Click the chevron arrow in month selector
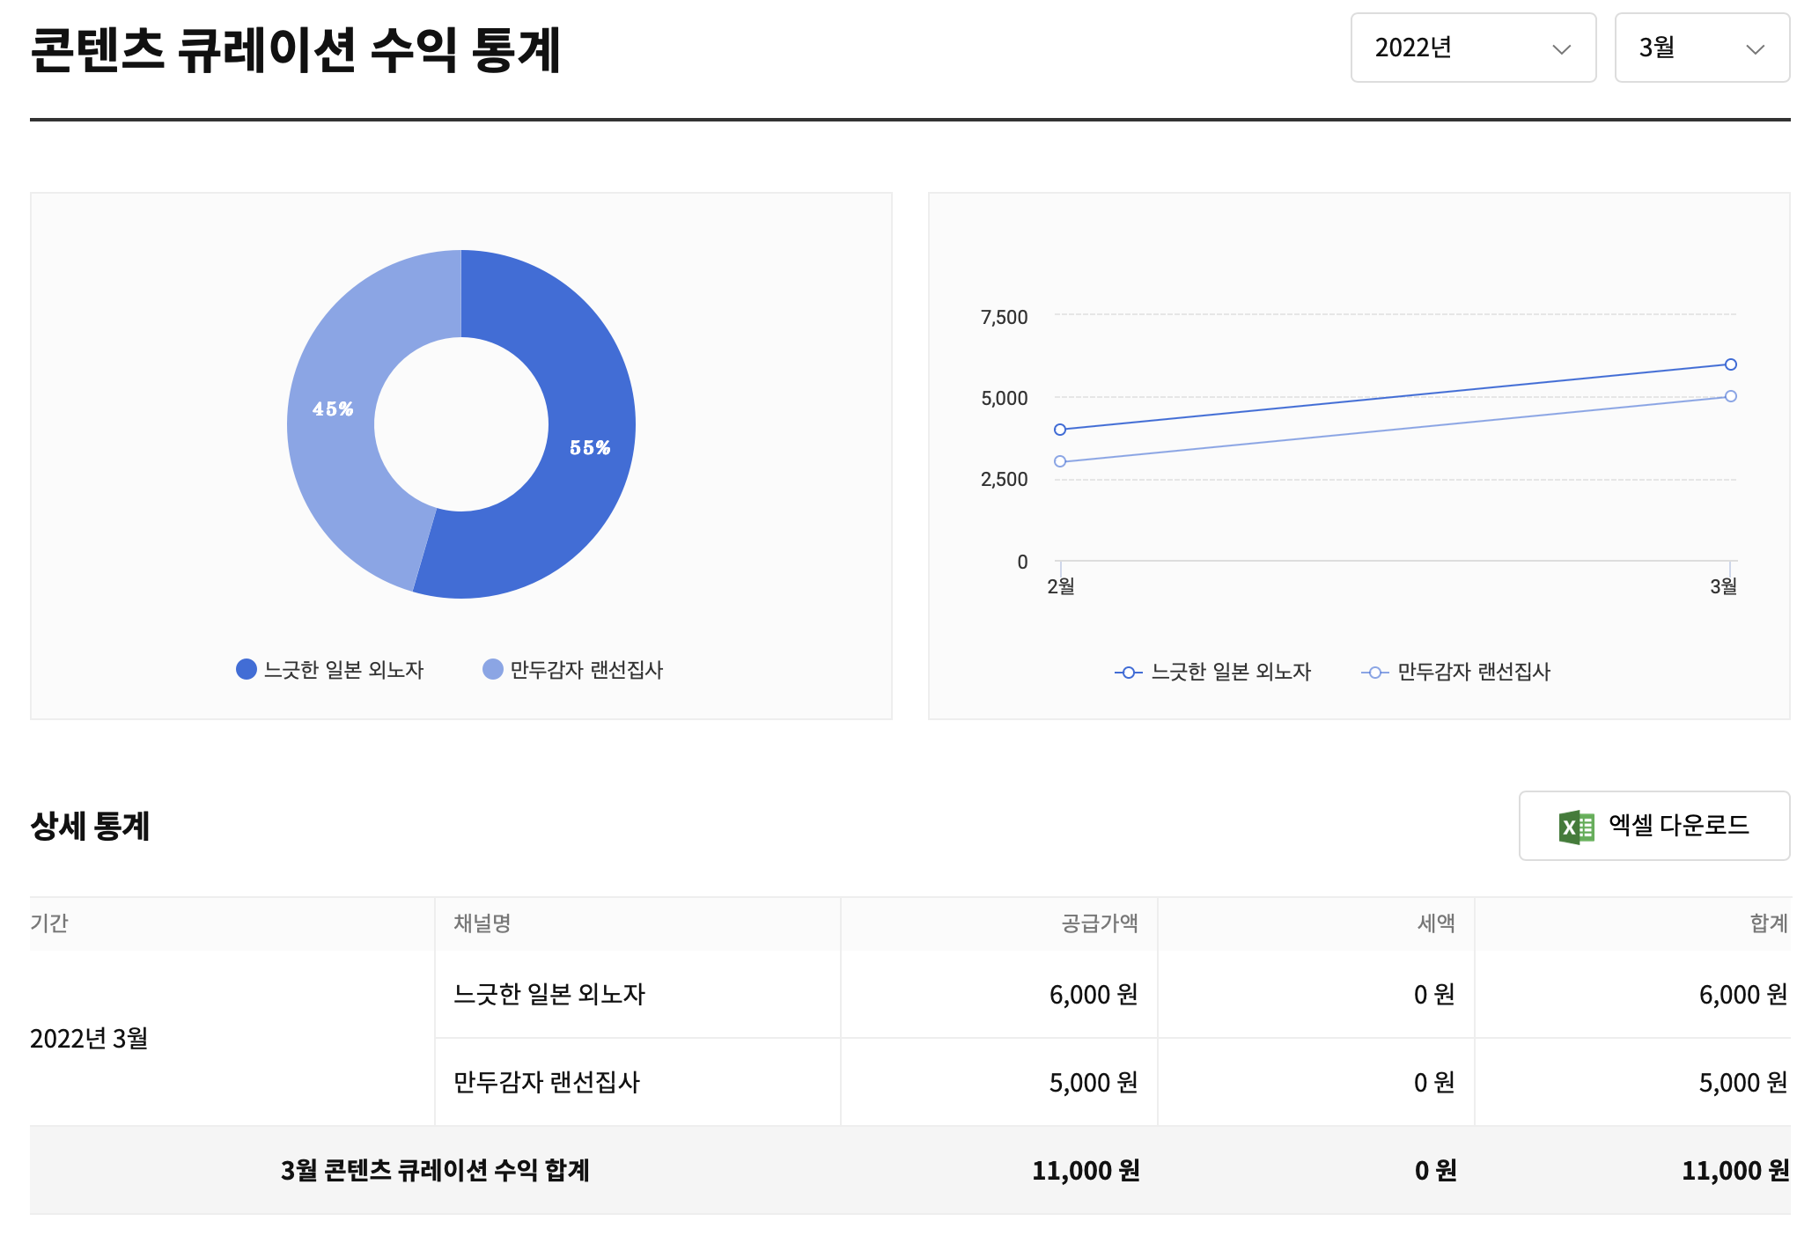Viewport: 1819px width, 1236px height. [1755, 49]
